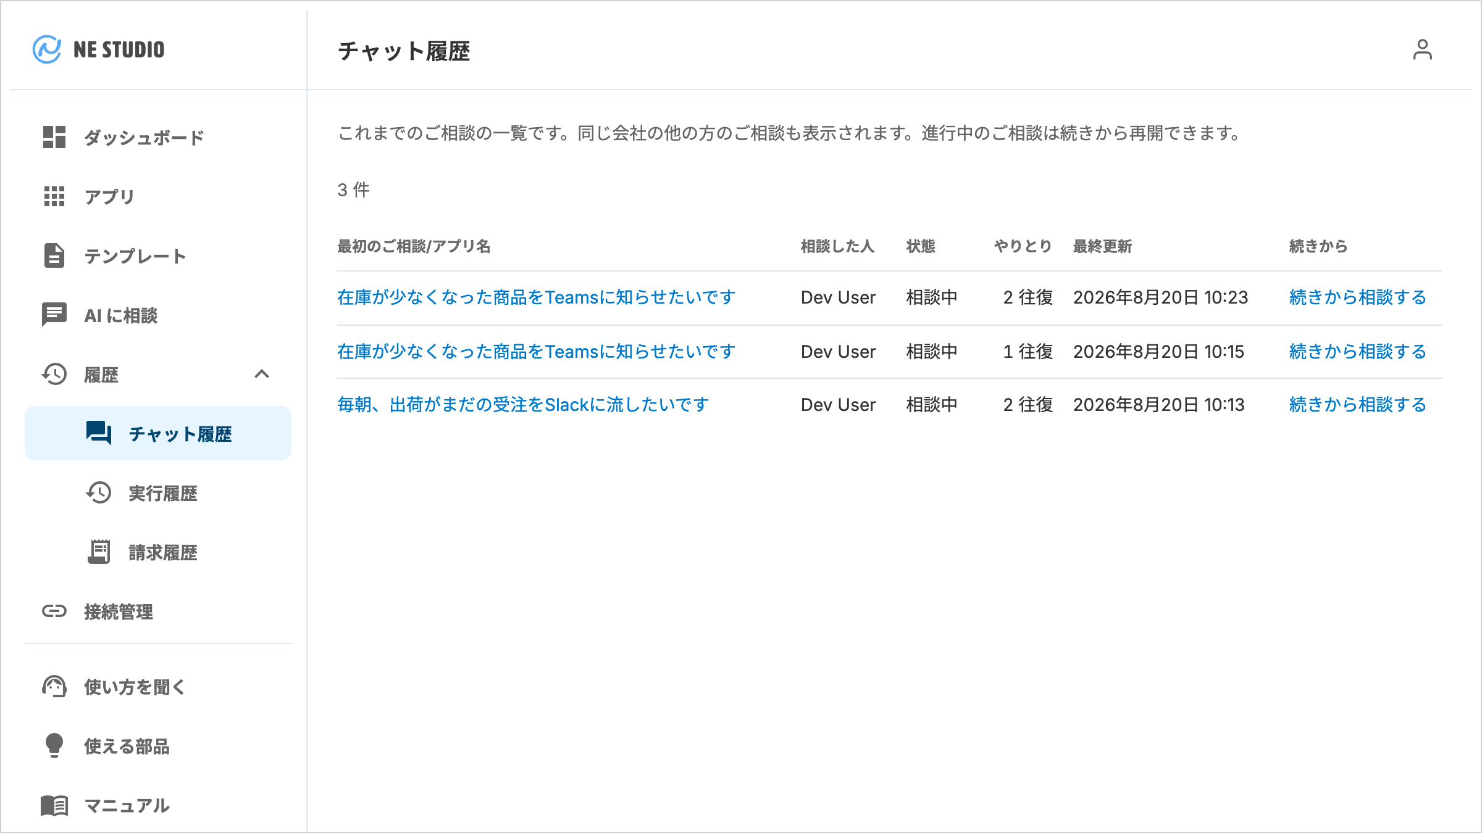Image resolution: width=1482 pixels, height=833 pixels.
Task: Click 続きから相談する for the 10:23 row
Action: click(1357, 297)
